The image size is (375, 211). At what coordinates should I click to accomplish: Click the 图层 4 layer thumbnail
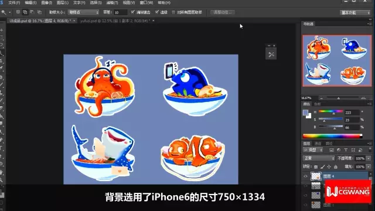coord(316,176)
